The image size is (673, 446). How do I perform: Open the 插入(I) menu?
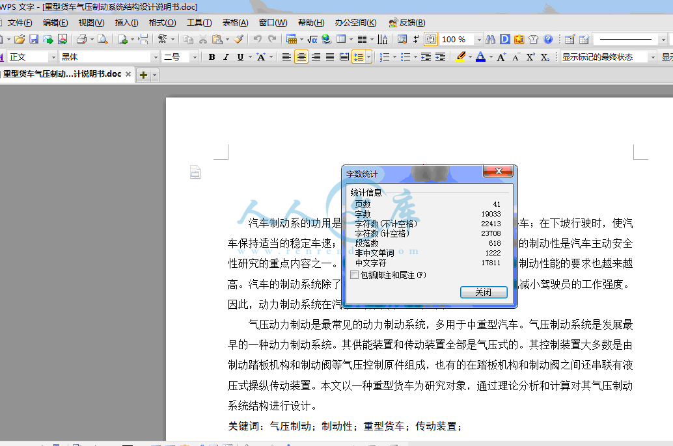tap(127, 23)
